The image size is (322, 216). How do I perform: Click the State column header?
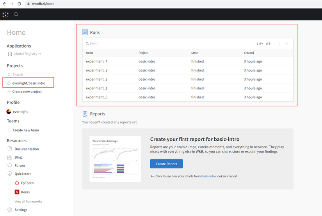point(194,53)
